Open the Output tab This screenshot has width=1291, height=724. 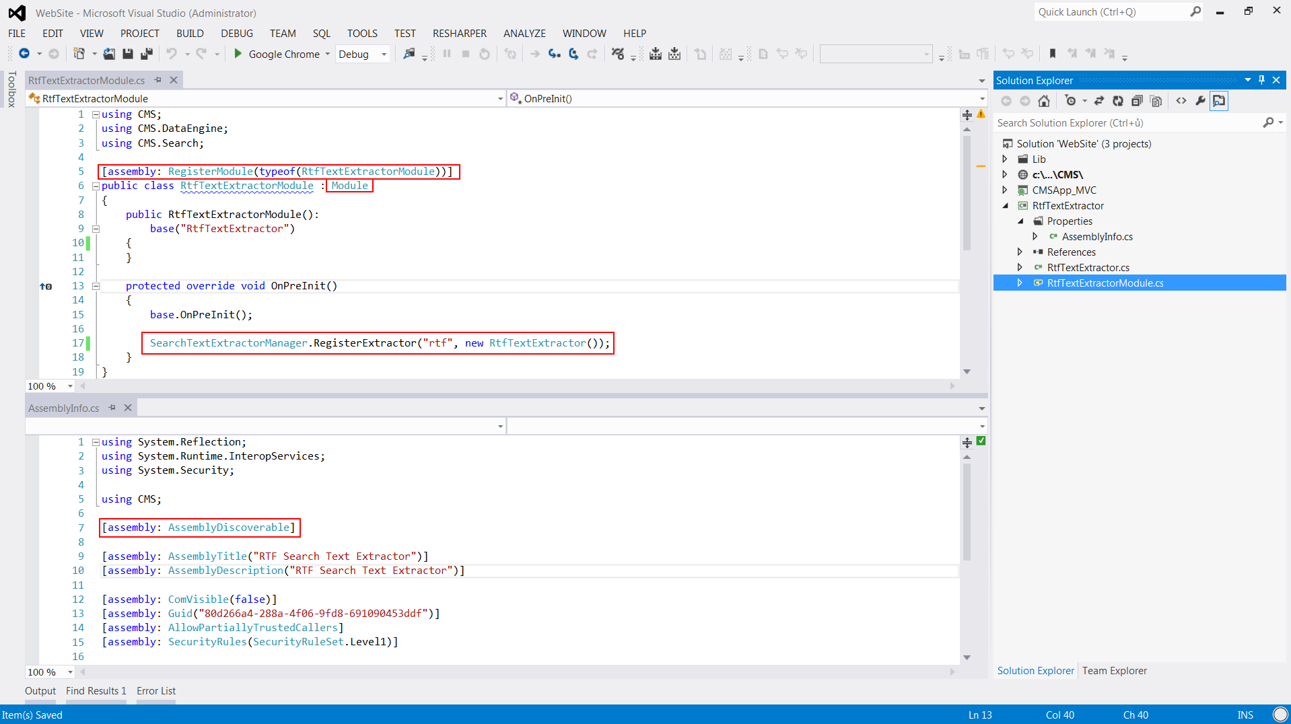point(40,691)
